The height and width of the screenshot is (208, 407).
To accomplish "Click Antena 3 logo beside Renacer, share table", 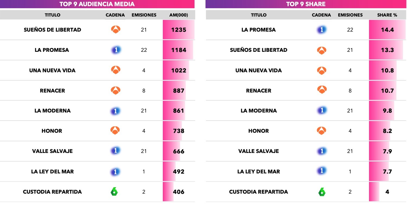I will point(322,90).
